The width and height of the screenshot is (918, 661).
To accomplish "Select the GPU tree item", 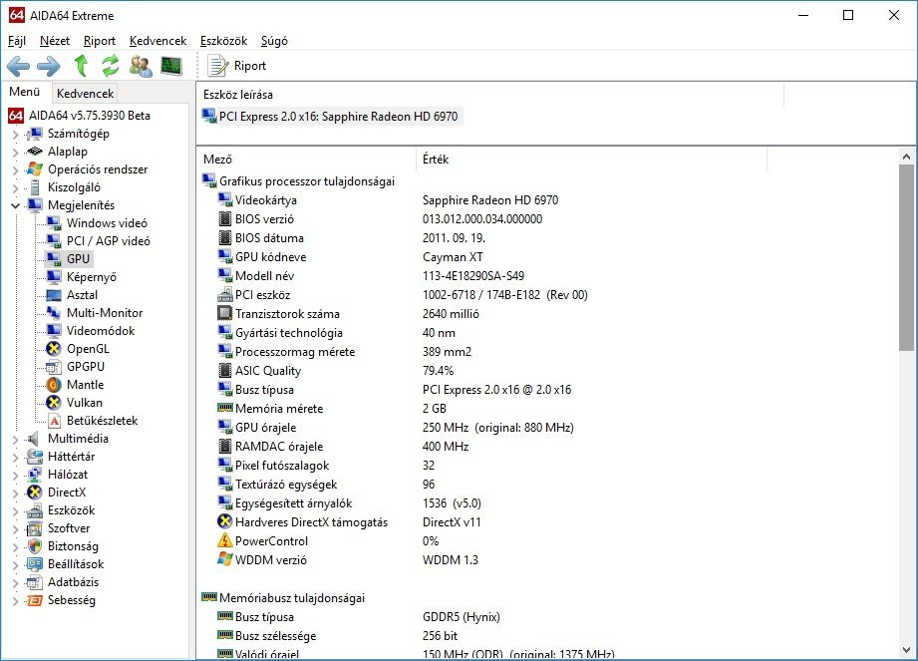I will pyautogui.click(x=78, y=259).
